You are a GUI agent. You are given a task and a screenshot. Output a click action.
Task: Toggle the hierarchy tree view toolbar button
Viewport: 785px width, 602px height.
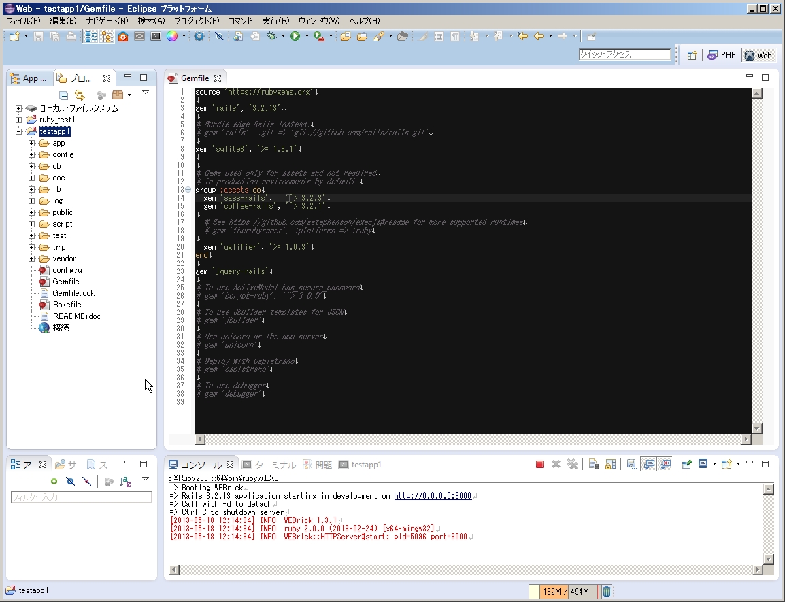[x=107, y=36]
